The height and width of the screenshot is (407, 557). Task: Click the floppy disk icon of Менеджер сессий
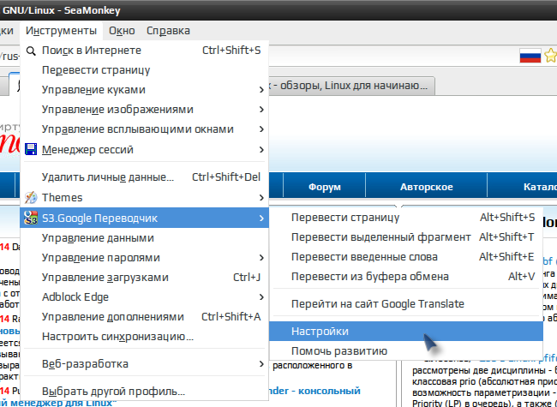tap(31, 149)
